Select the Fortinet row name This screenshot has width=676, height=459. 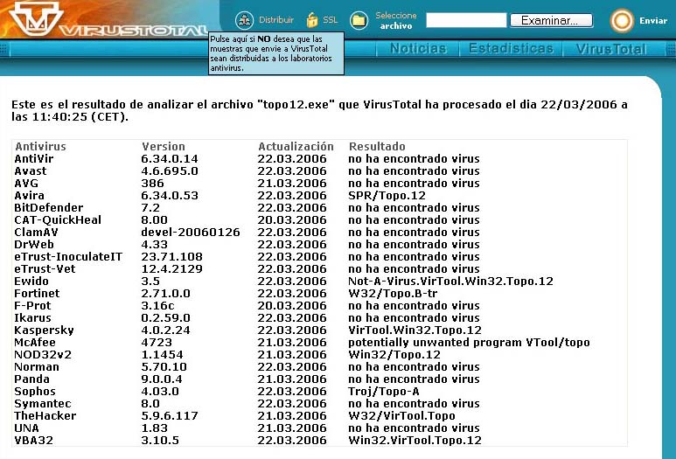[x=37, y=294]
